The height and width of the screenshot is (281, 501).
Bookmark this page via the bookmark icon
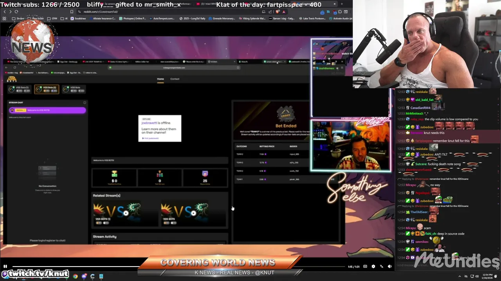[72, 12]
